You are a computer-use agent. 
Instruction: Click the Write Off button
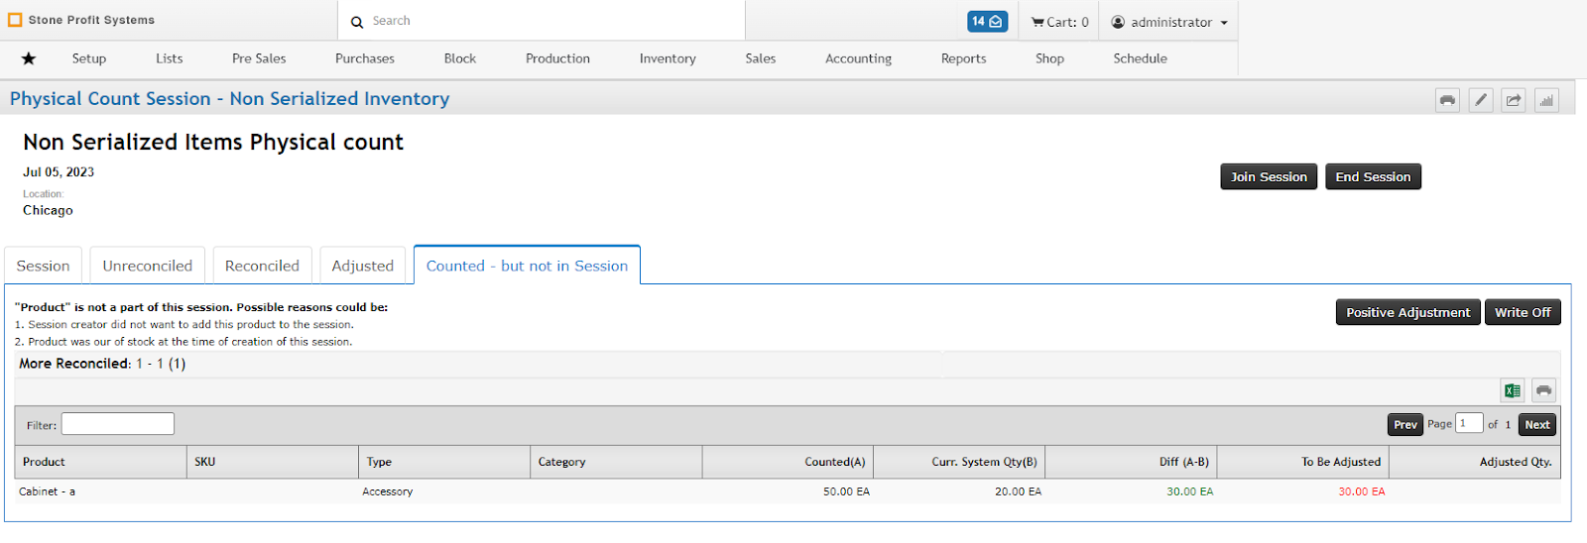1523,312
